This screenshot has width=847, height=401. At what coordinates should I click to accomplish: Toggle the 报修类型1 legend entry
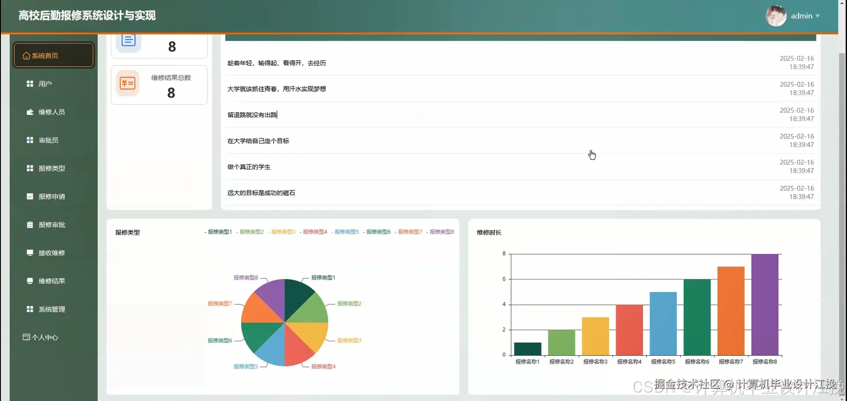pyautogui.click(x=218, y=232)
